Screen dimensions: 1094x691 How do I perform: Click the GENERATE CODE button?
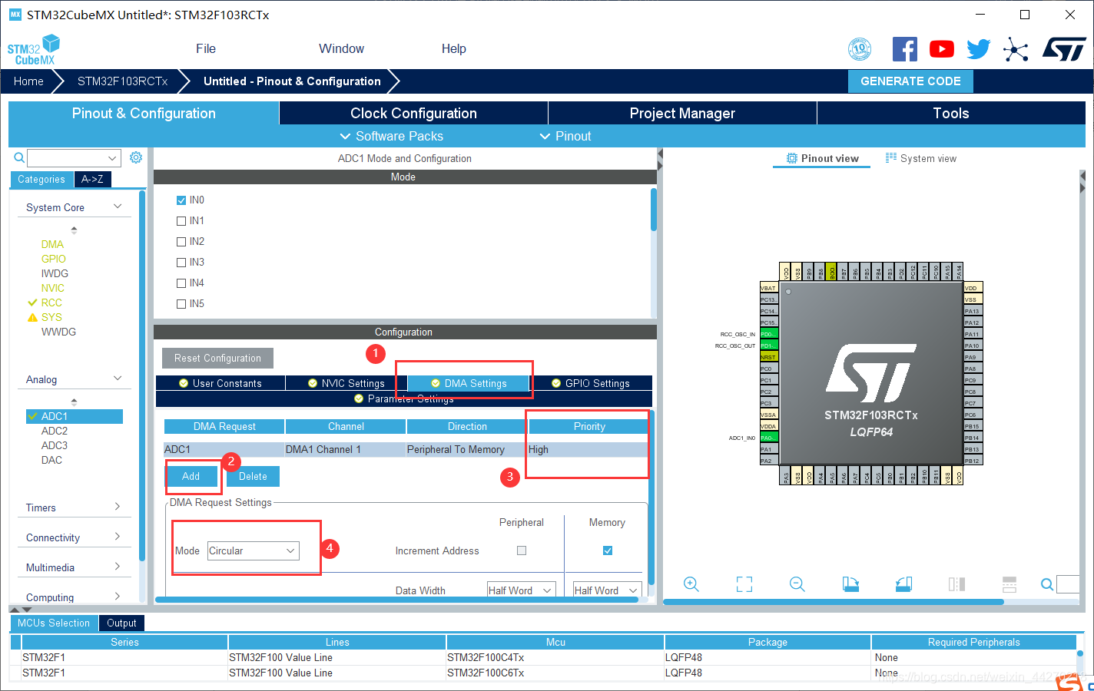(910, 81)
